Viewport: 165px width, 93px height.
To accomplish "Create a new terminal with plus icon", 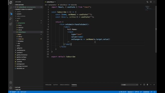I will 141,85.
